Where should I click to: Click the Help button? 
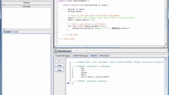(x=59, y=70)
